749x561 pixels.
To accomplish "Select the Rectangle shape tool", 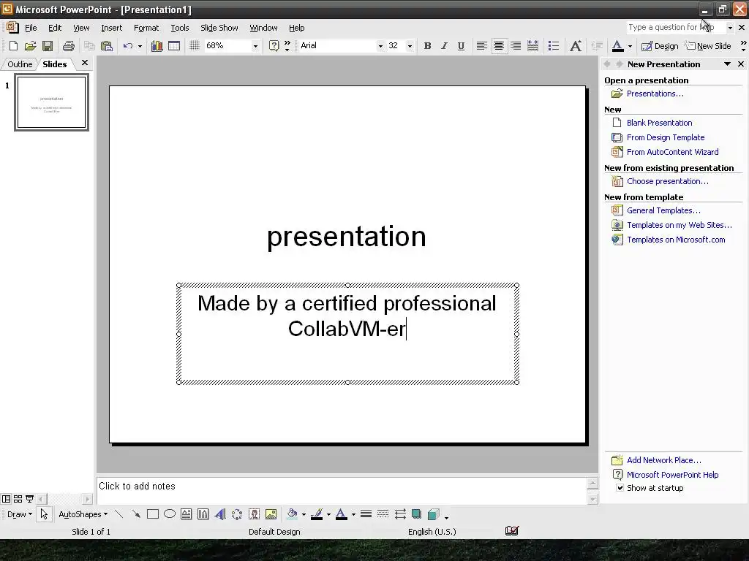I will pos(153,514).
